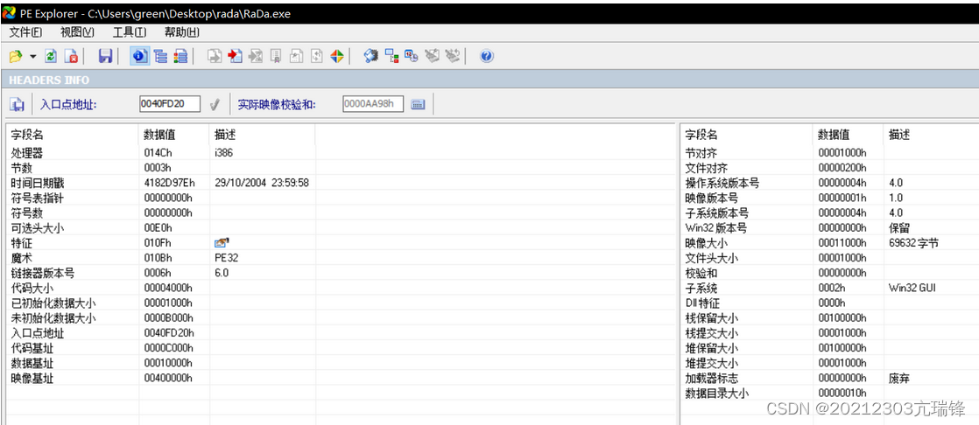
Task: Click the open file folder icon
Action: click(16, 57)
